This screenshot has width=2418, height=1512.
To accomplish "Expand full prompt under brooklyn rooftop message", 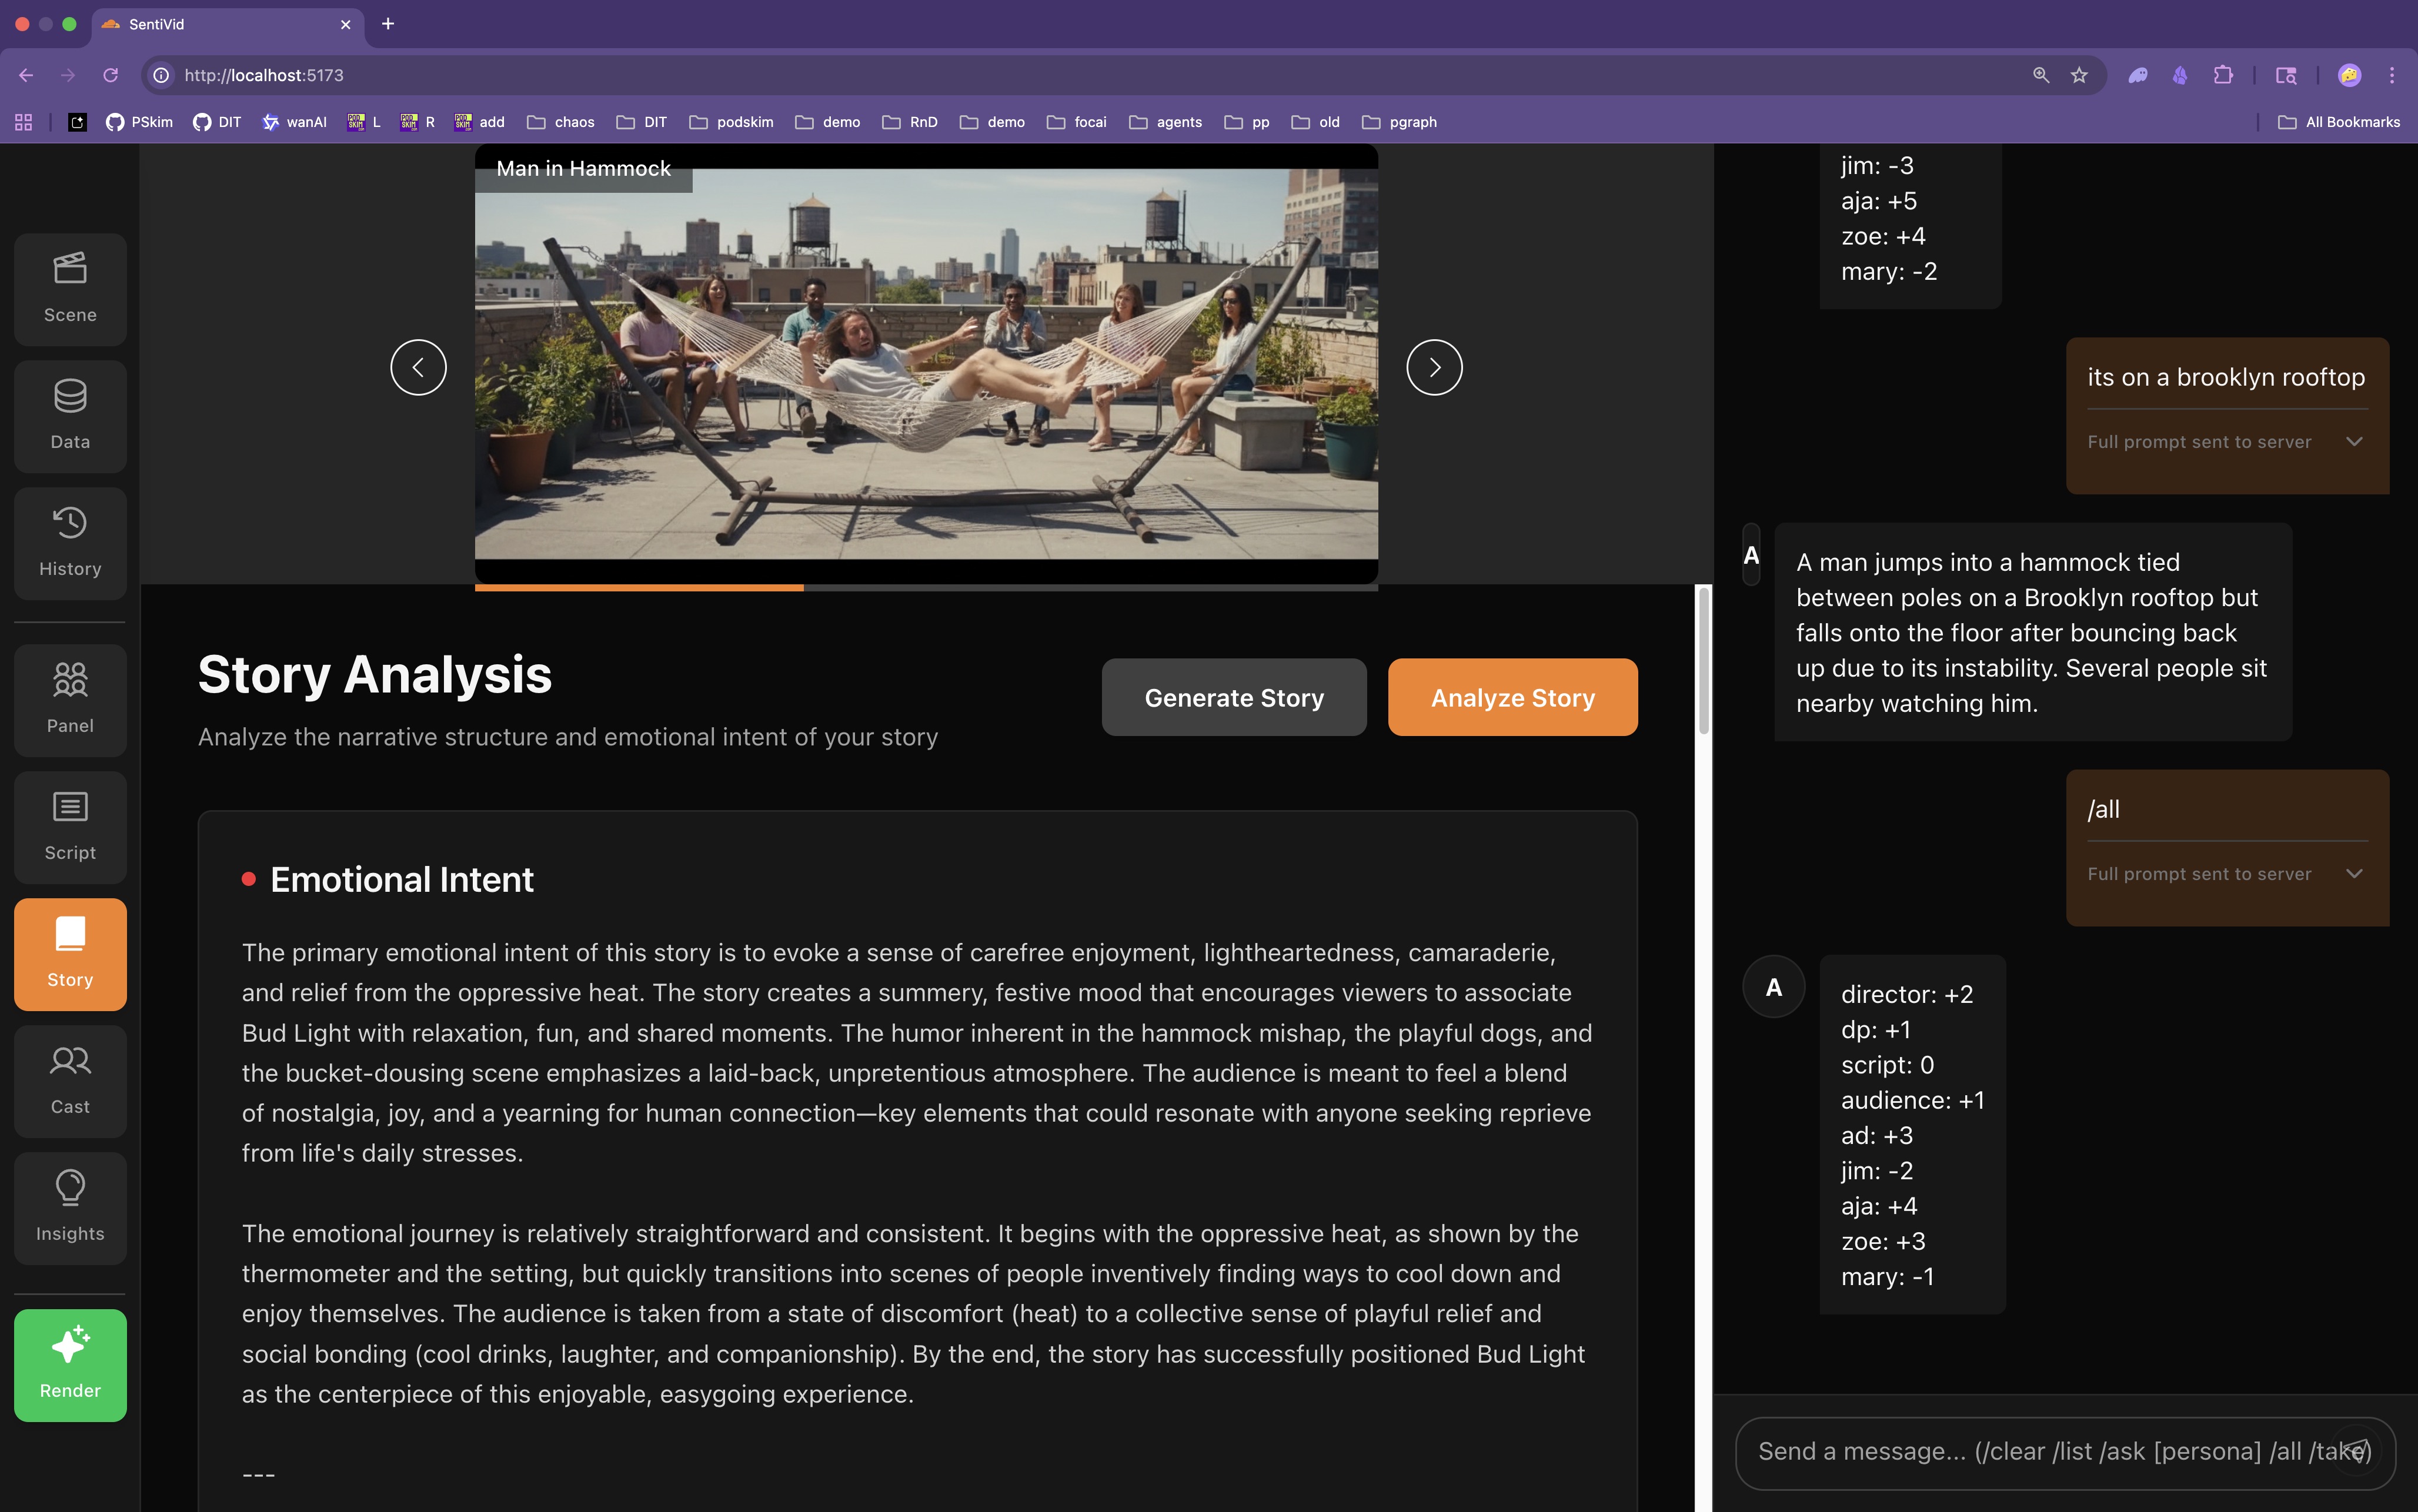I will tap(2354, 442).
